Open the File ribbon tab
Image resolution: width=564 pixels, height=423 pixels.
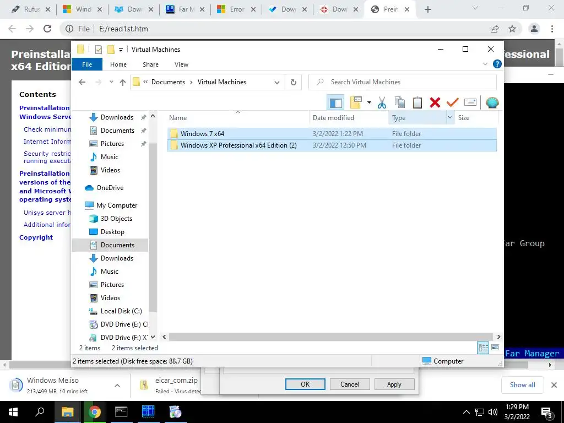87,64
